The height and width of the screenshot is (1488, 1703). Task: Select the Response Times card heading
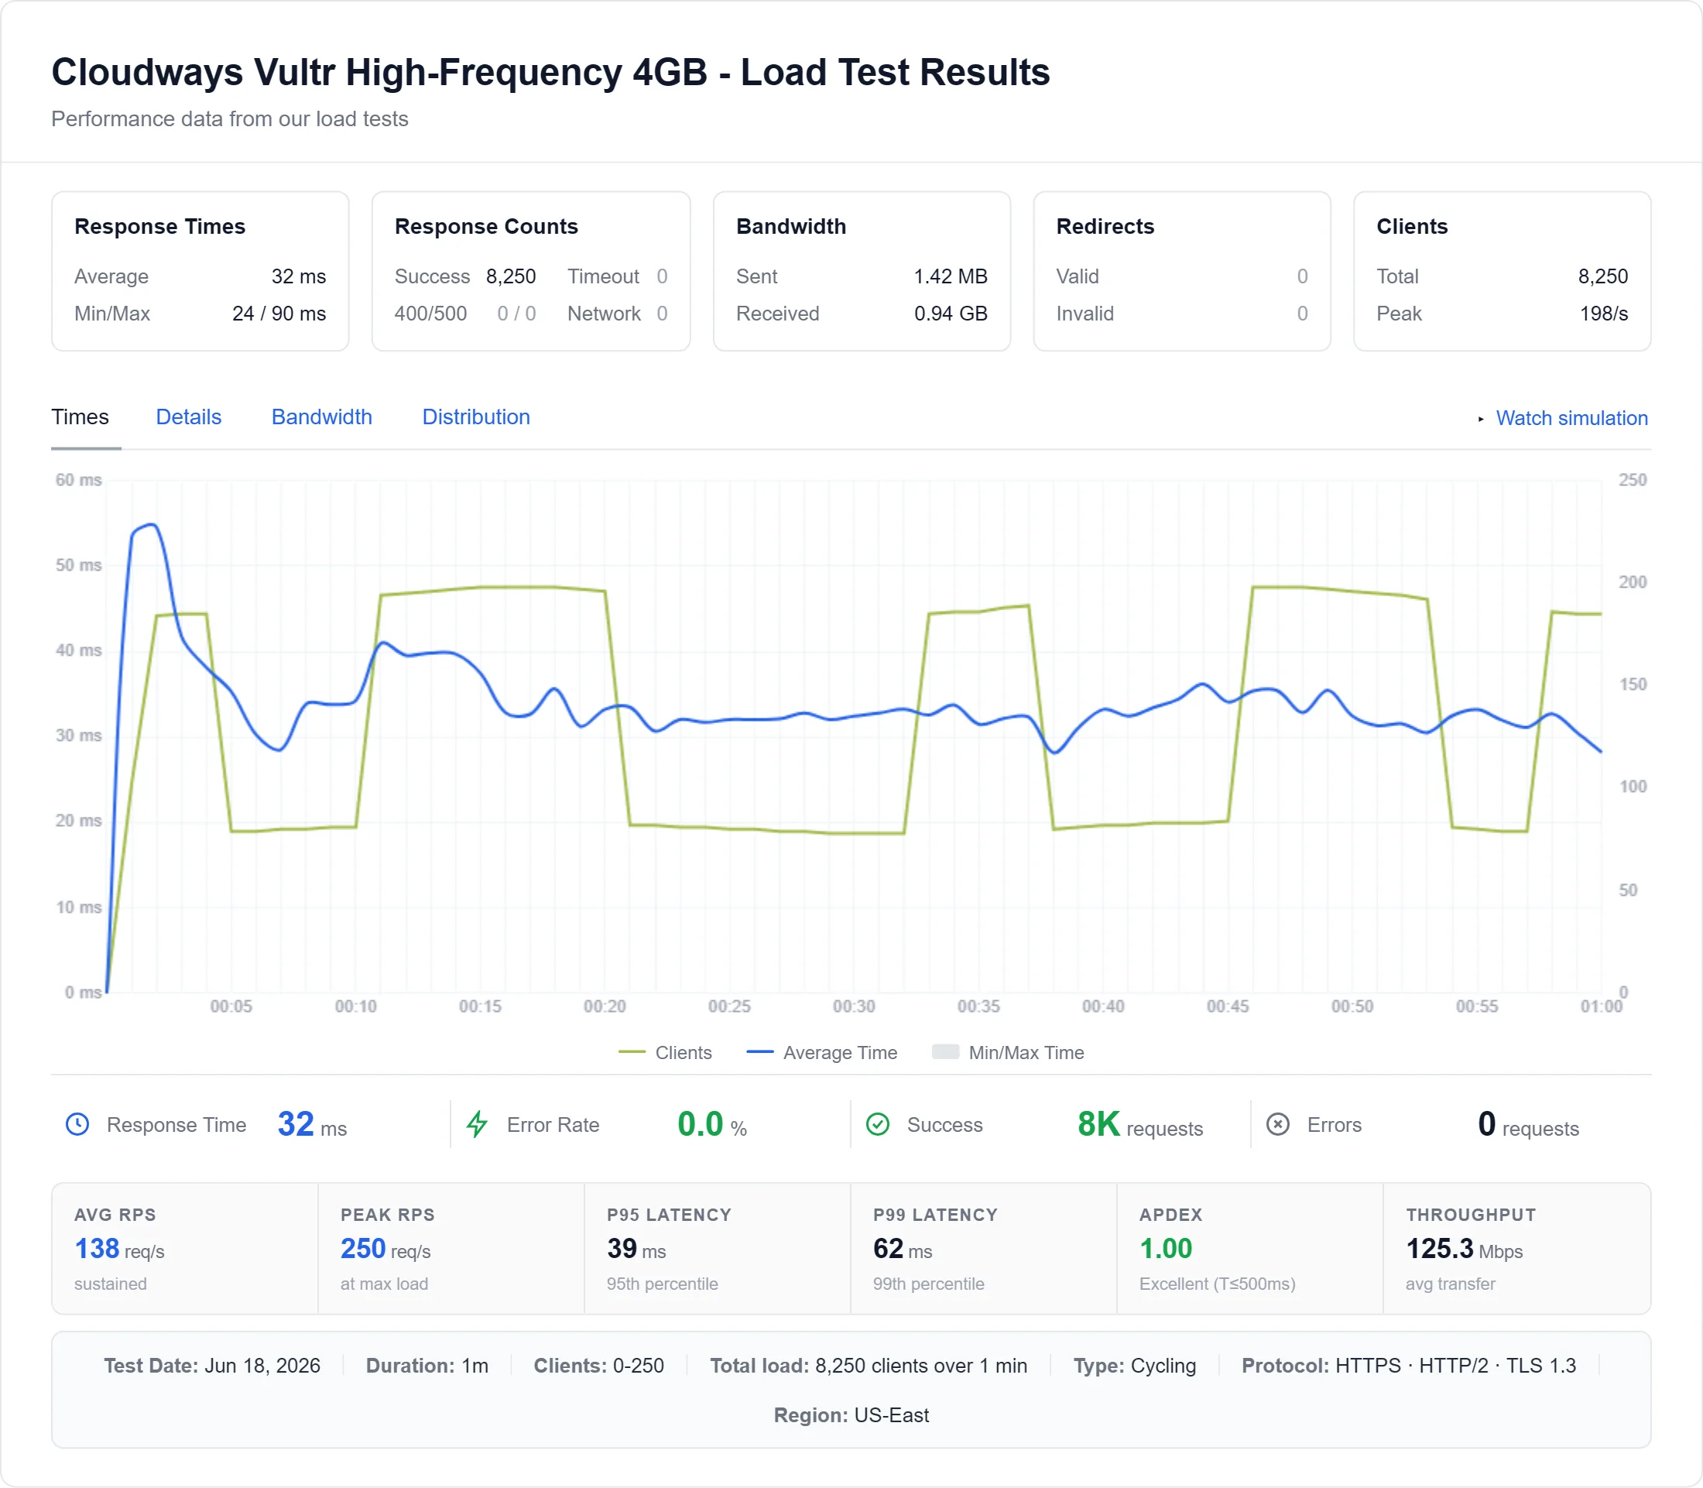160,227
